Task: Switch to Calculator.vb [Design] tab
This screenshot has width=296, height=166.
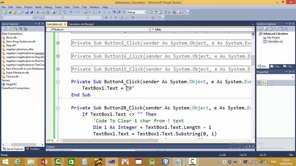Action: (x=81, y=24)
